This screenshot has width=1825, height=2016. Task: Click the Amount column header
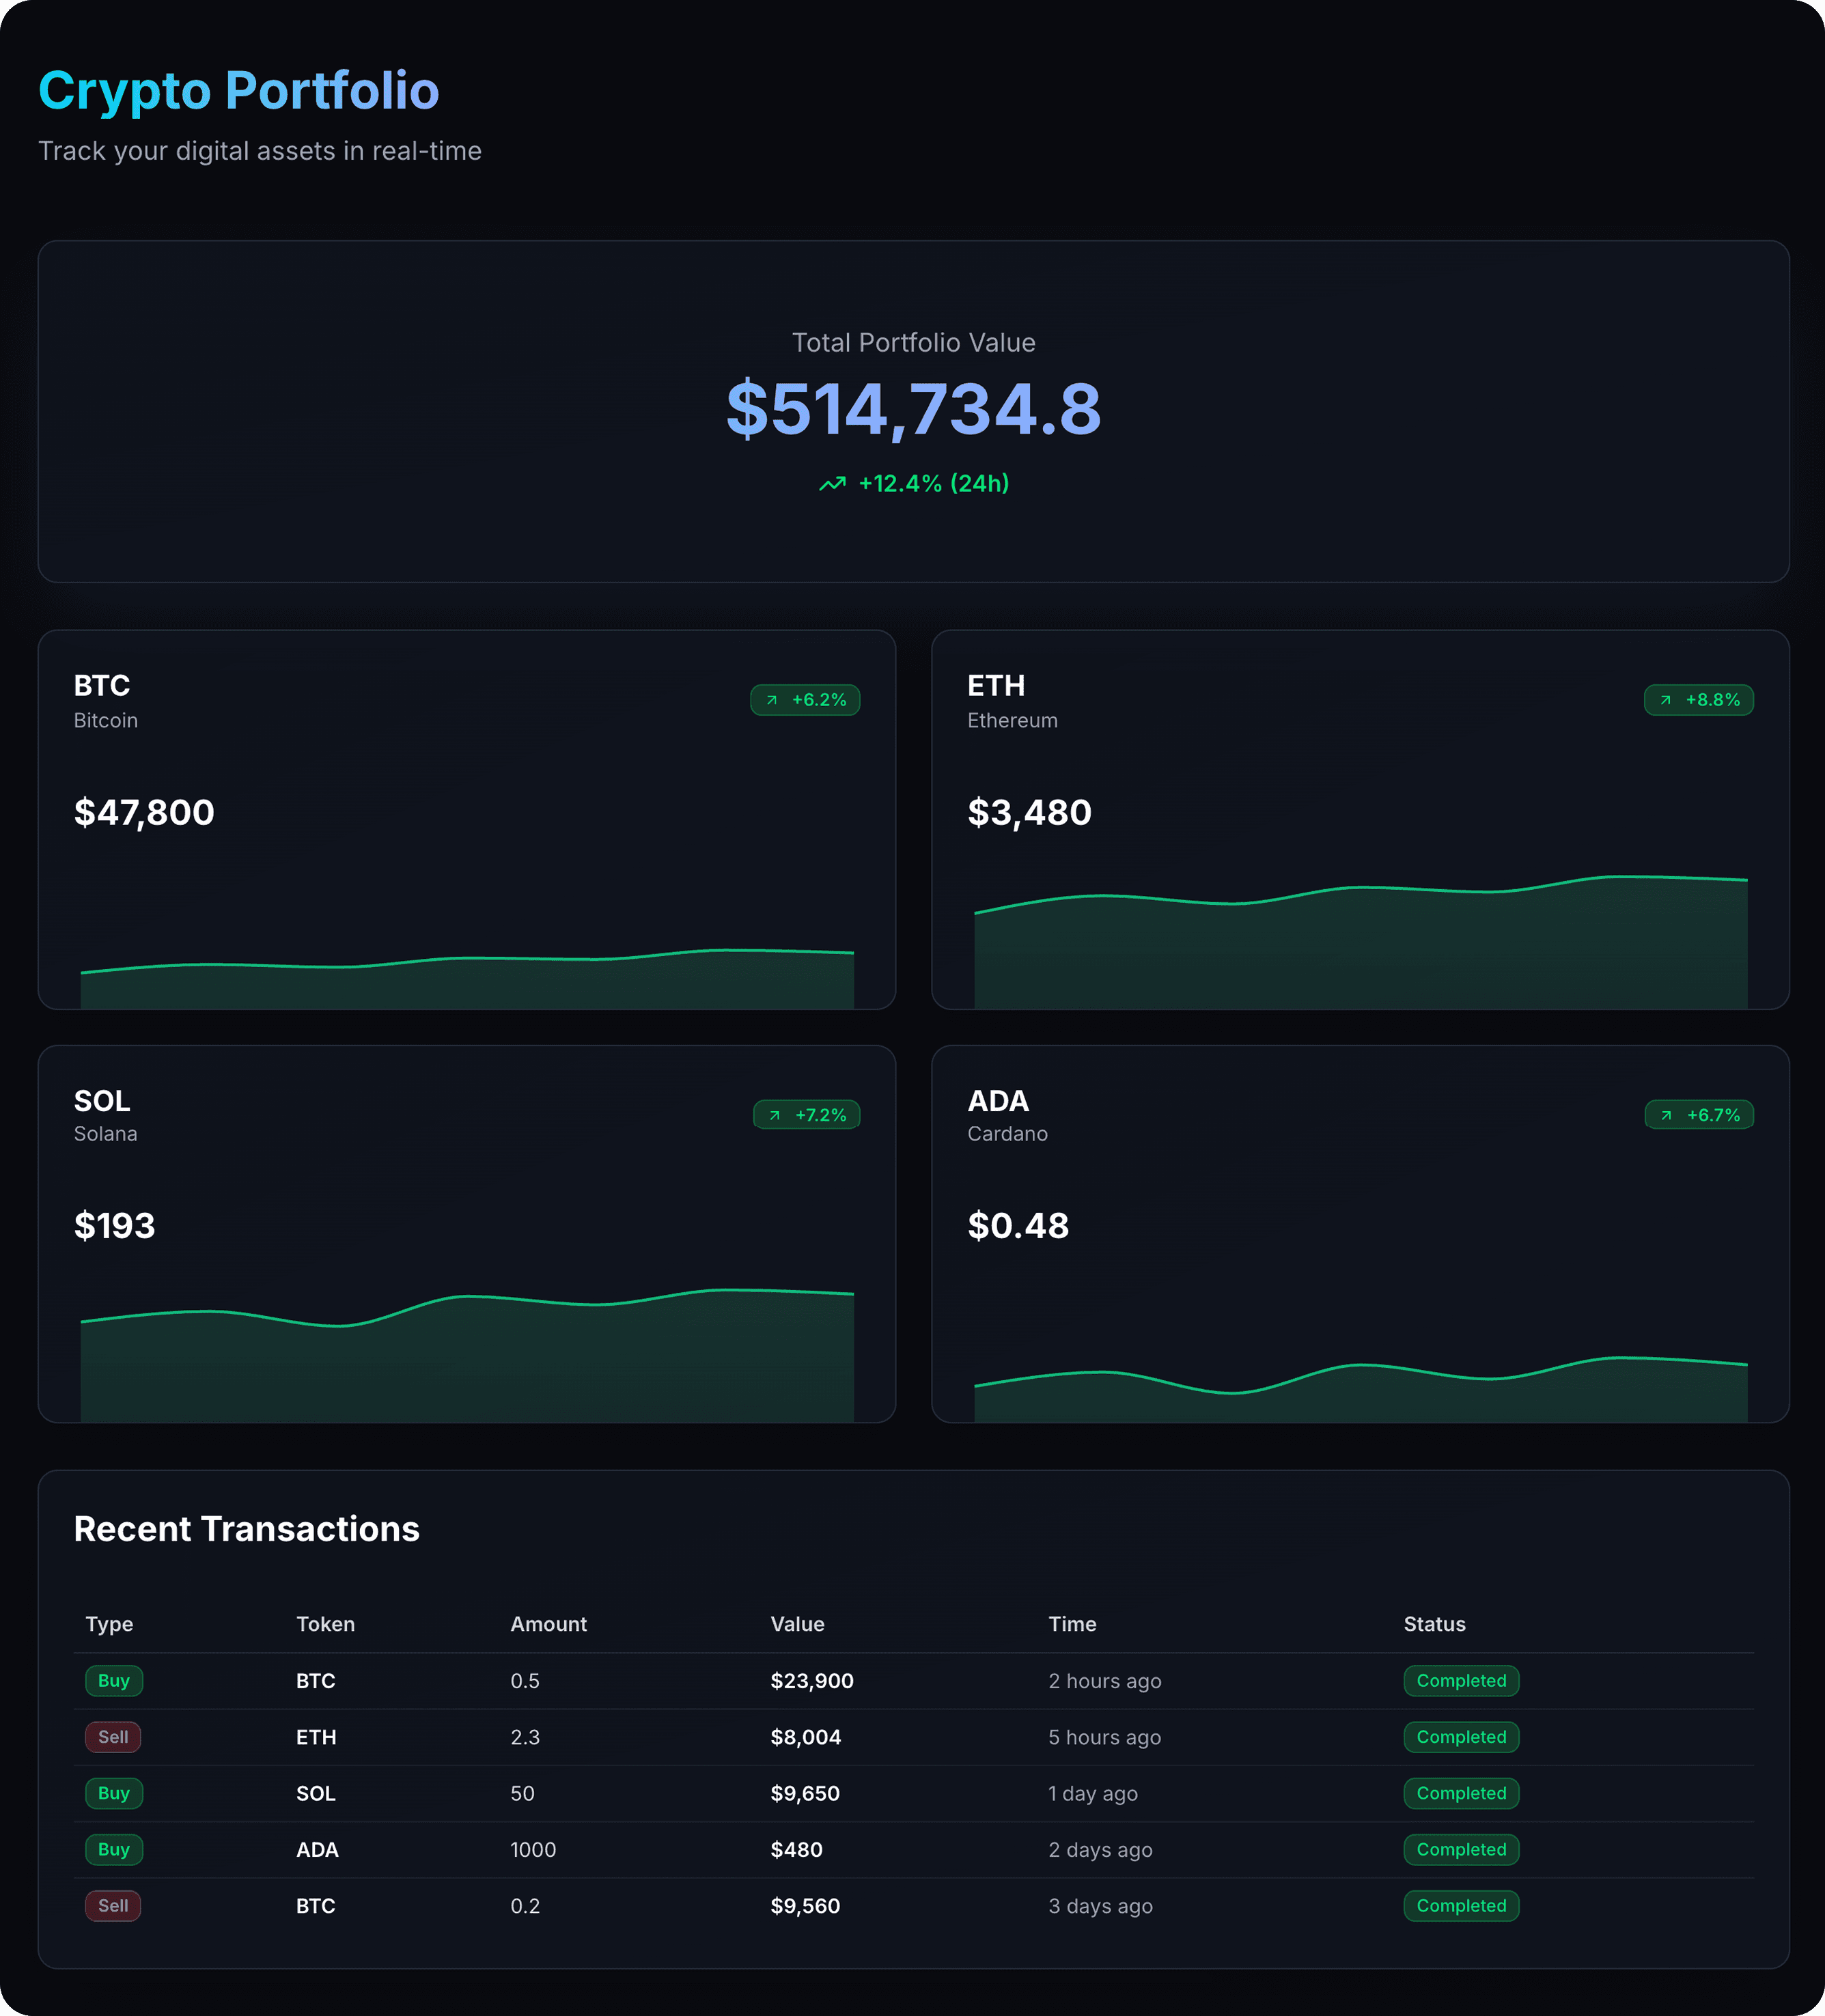[x=548, y=1624]
